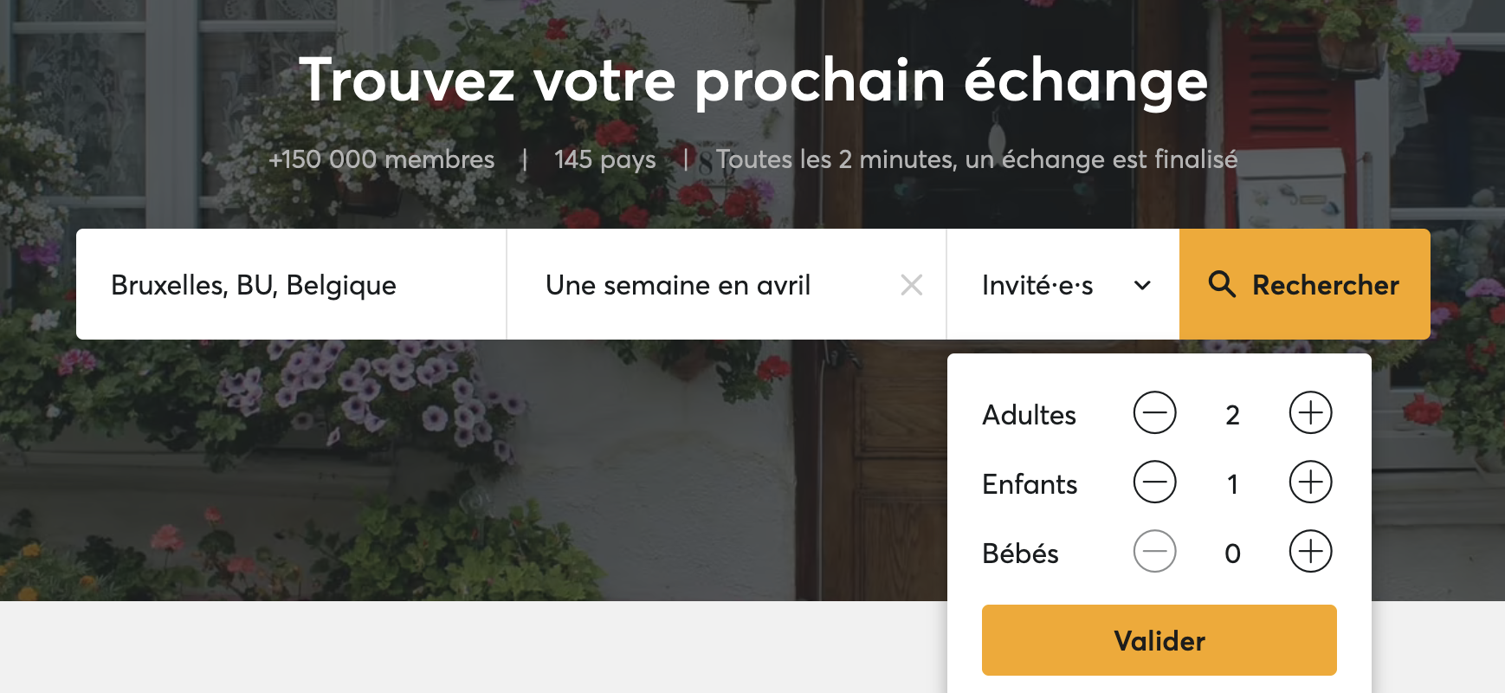Click the Bébés counter value
Viewport: 1505px width, 693px height.
(1232, 554)
